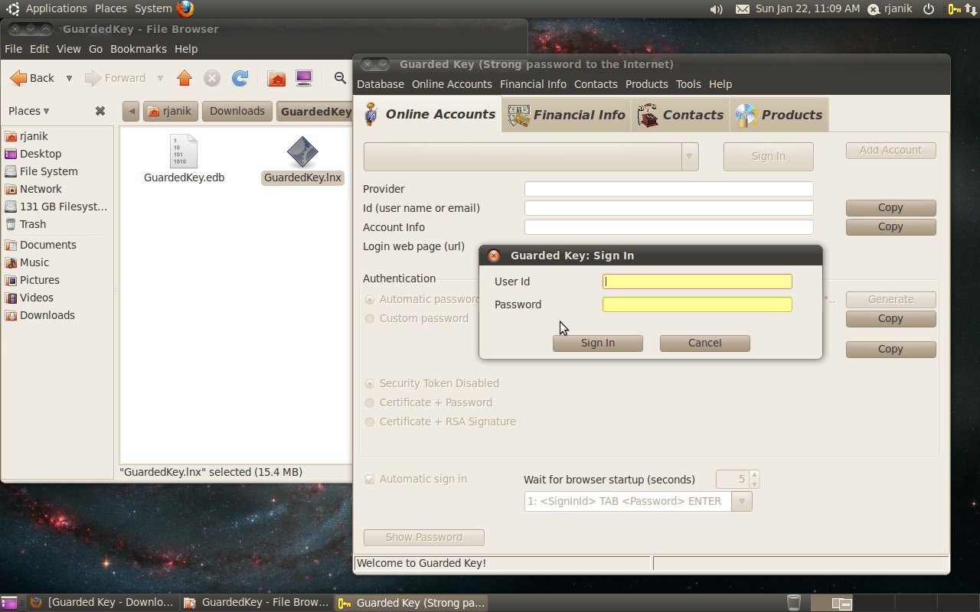Open the Trash applet in the bottom panel
Viewport: 980px width, 612px height.
tap(794, 603)
